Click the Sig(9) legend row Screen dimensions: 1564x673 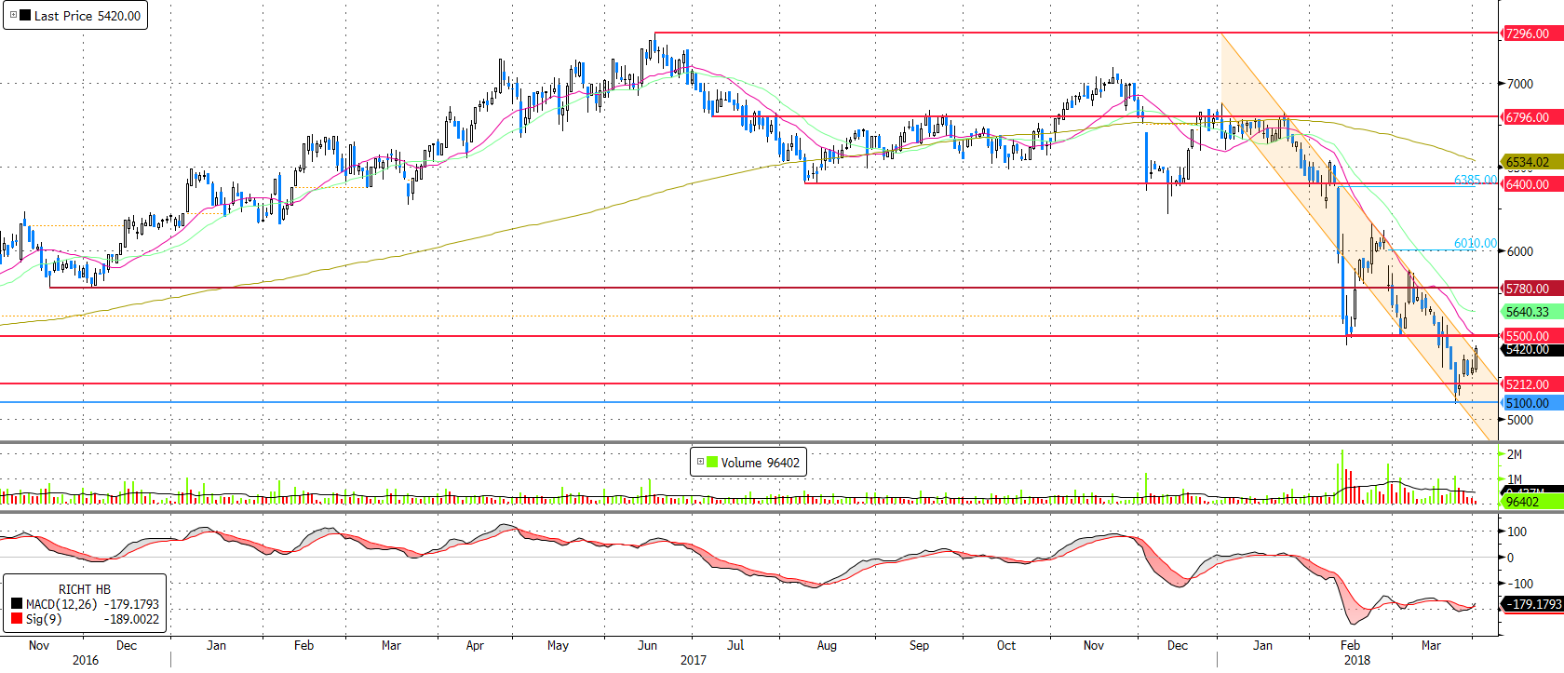[85, 619]
